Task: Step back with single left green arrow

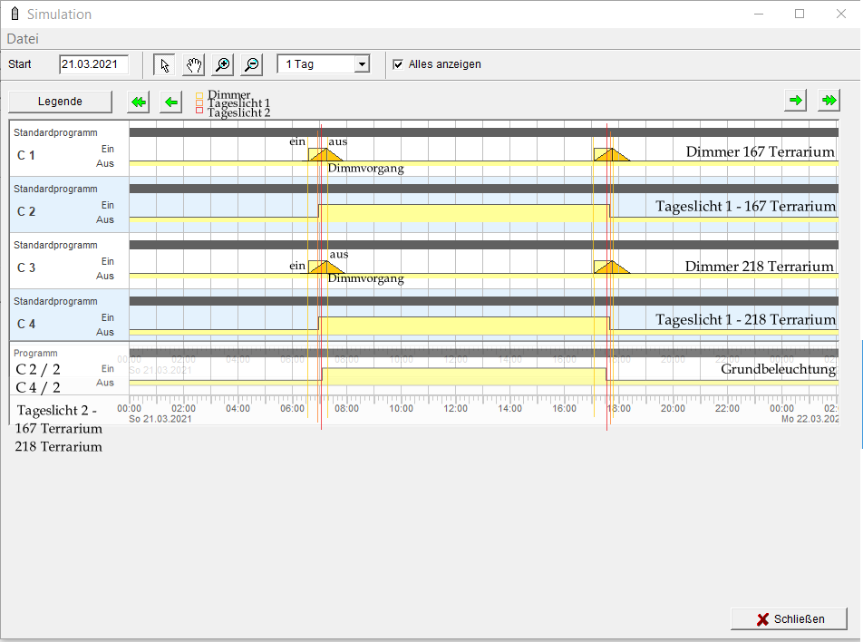Action: 171,102
